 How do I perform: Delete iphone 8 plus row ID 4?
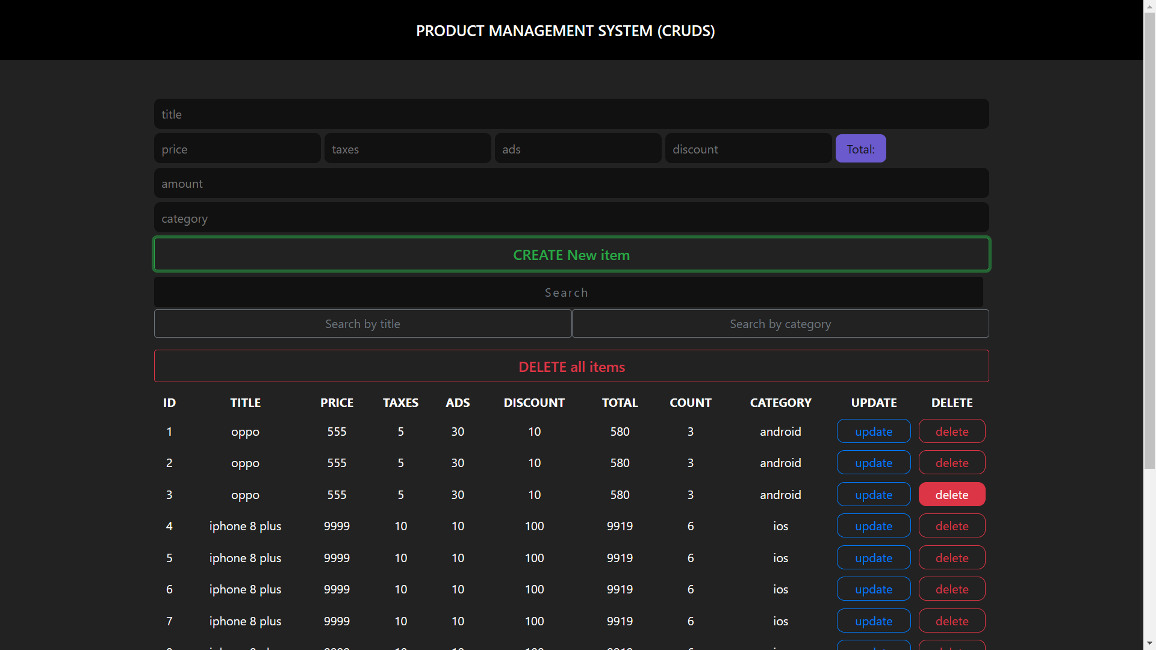[x=952, y=526]
